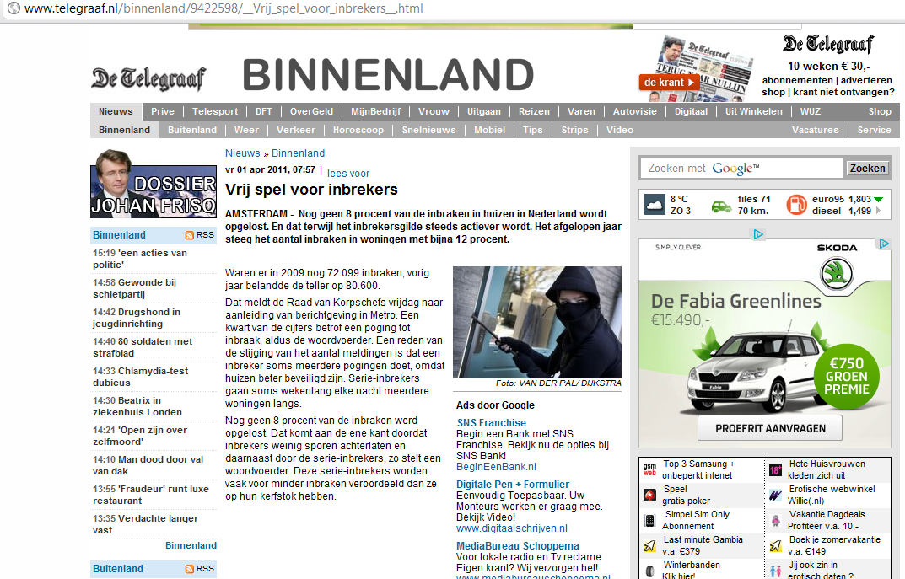The image size is (905, 579).
Task: Open the Horoscoop sub-menu item
Action: [x=358, y=130]
